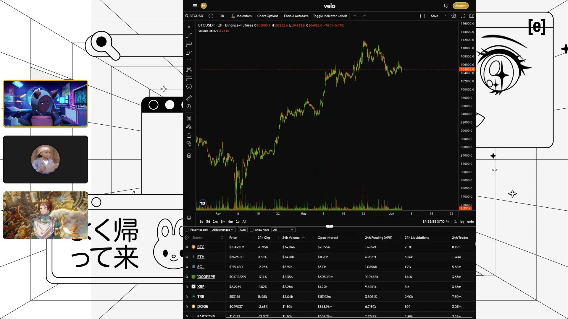Set chart range to 1m
Image resolution: width=568 pixels, height=319 pixels.
coord(215,222)
